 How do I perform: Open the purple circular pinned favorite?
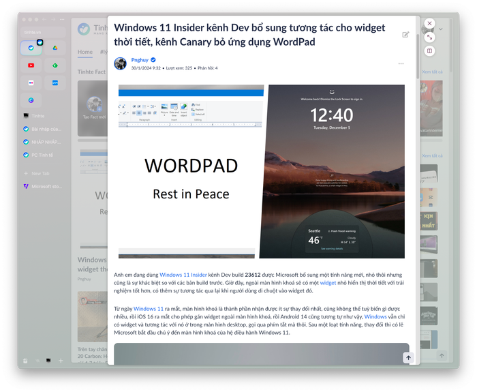pos(31,100)
